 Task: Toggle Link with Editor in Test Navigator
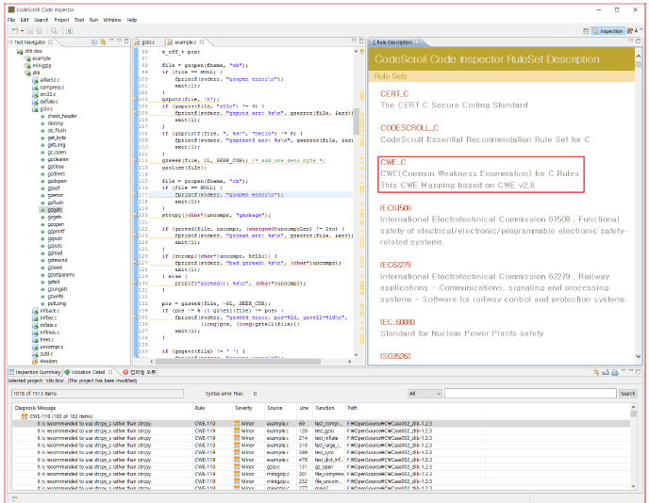coord(103,41)
